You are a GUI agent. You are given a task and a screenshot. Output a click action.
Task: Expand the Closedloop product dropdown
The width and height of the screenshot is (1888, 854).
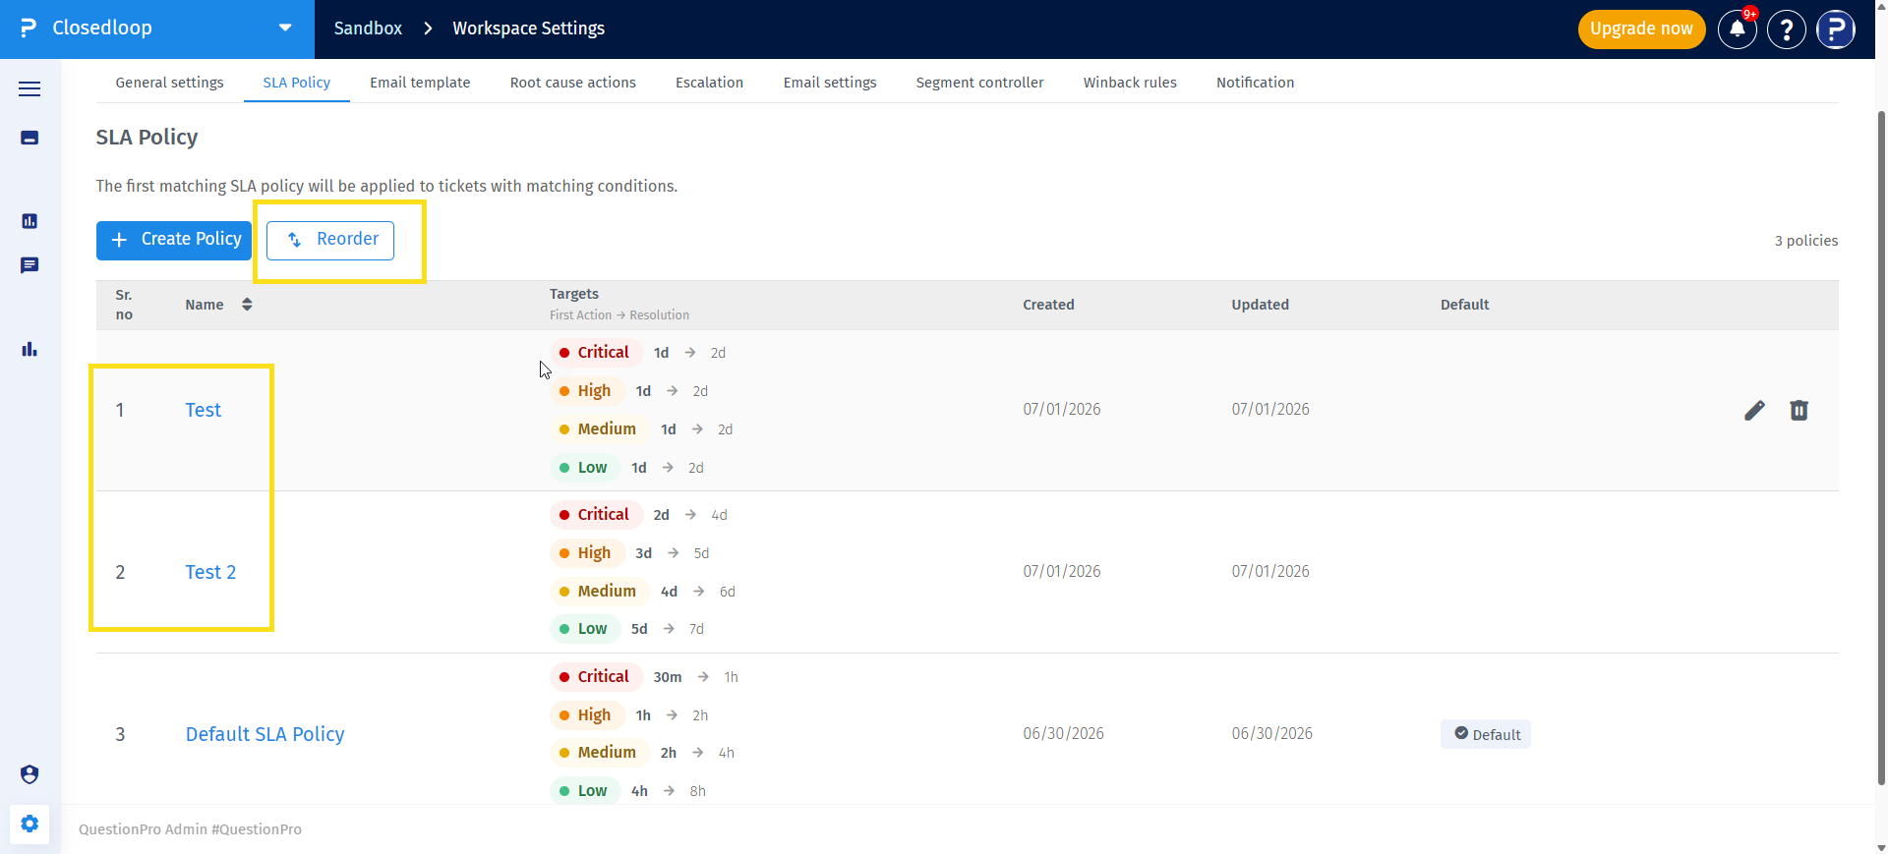click(285, 28)
